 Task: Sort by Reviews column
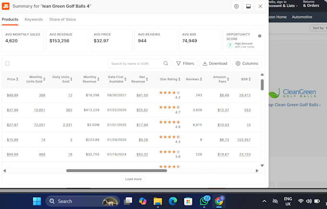(x=194, y=79)
